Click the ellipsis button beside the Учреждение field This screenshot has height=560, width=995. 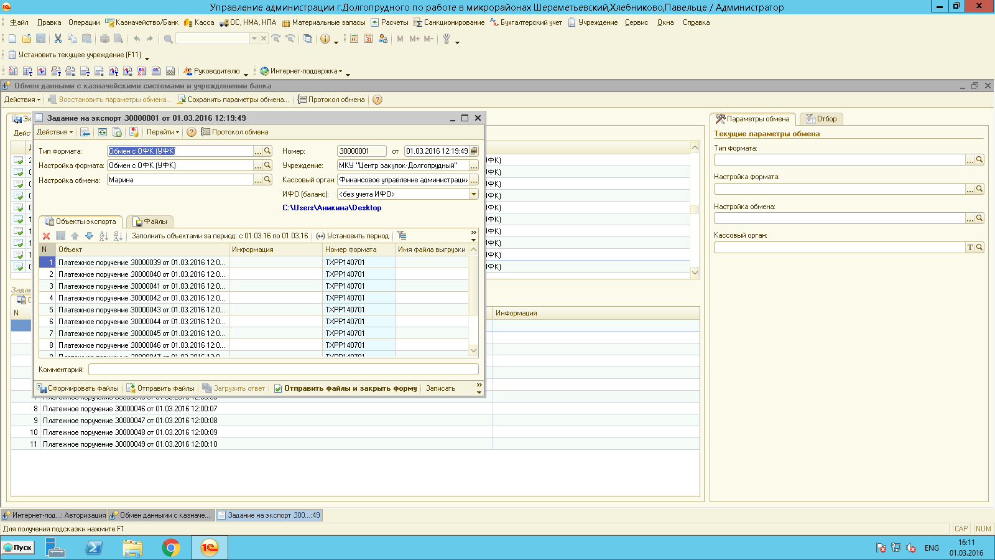tap(474, 166)
